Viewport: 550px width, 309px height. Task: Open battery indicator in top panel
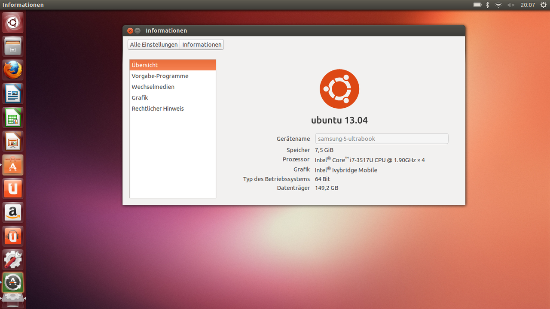tap(477, 5)
